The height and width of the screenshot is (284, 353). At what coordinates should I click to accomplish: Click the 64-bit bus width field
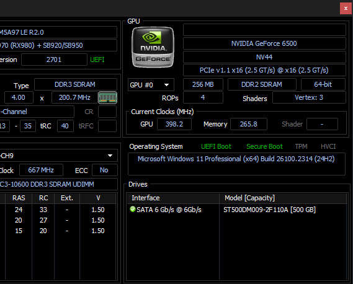point(323,84)
